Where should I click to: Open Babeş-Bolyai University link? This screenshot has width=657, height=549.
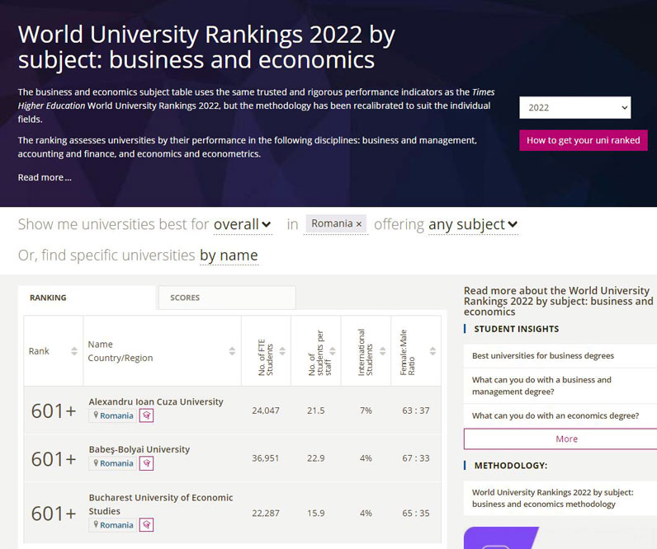tap(139, 449)
